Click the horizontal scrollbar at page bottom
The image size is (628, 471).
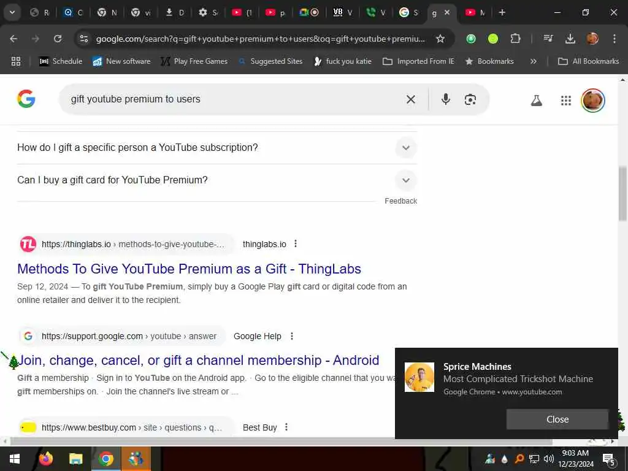pyautogui.click(x=280, y=442)
